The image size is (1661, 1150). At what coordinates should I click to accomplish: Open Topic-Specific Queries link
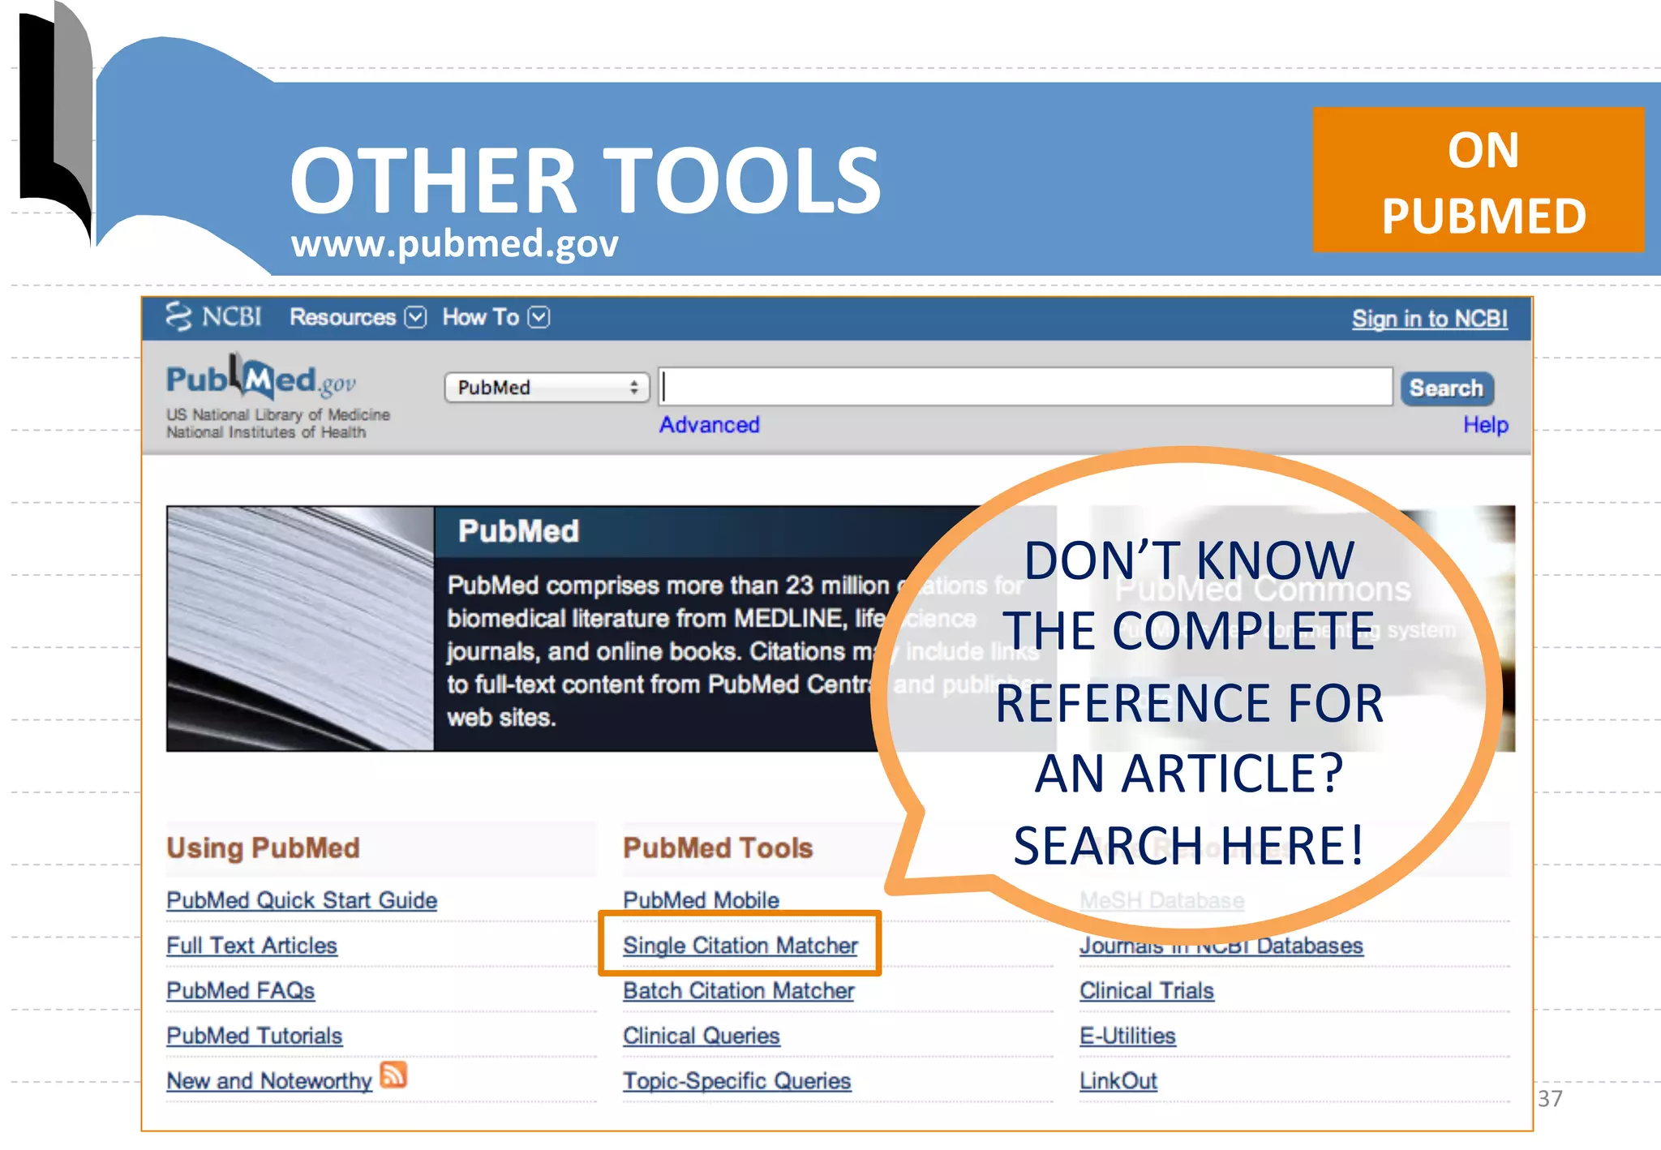click(x=736, y=1081)
